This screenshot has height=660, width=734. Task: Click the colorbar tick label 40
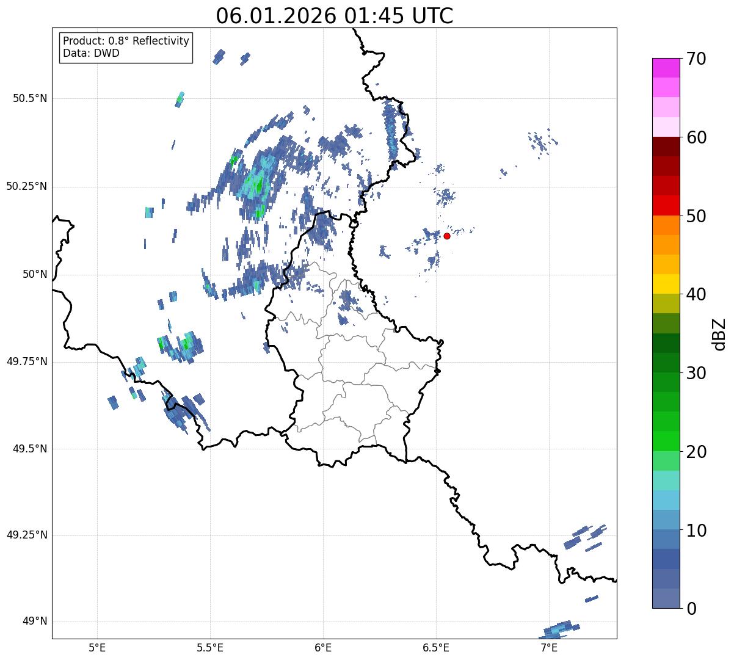(697, 294)
